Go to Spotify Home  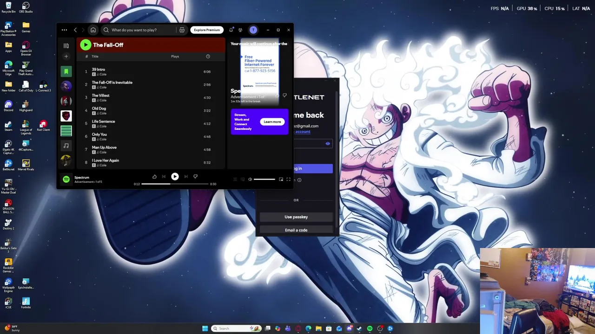(93, 30)
